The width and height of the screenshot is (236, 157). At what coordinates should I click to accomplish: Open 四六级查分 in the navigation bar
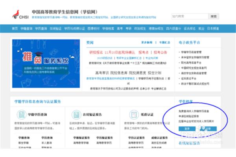click(173, 28)
